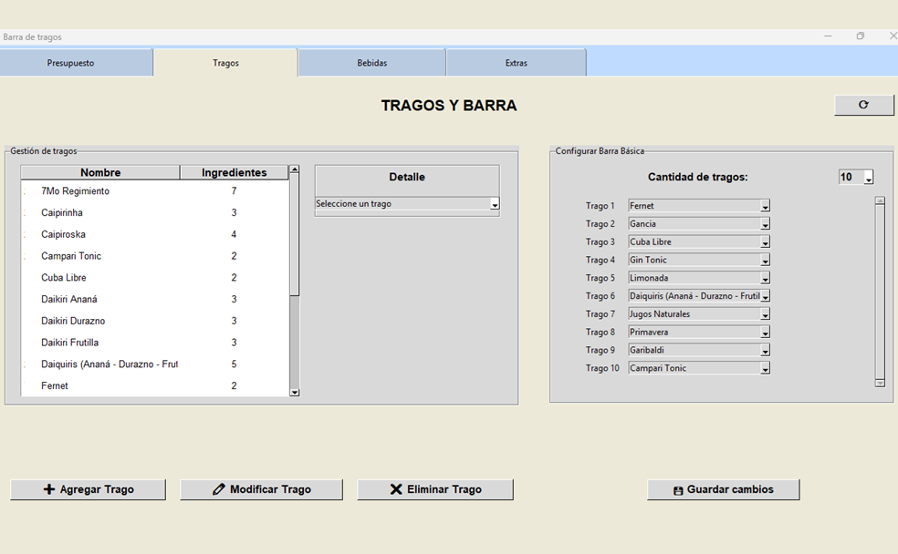Select the 'Caipiroska' row
Screen dimensions: 898x554
point(154,234)
